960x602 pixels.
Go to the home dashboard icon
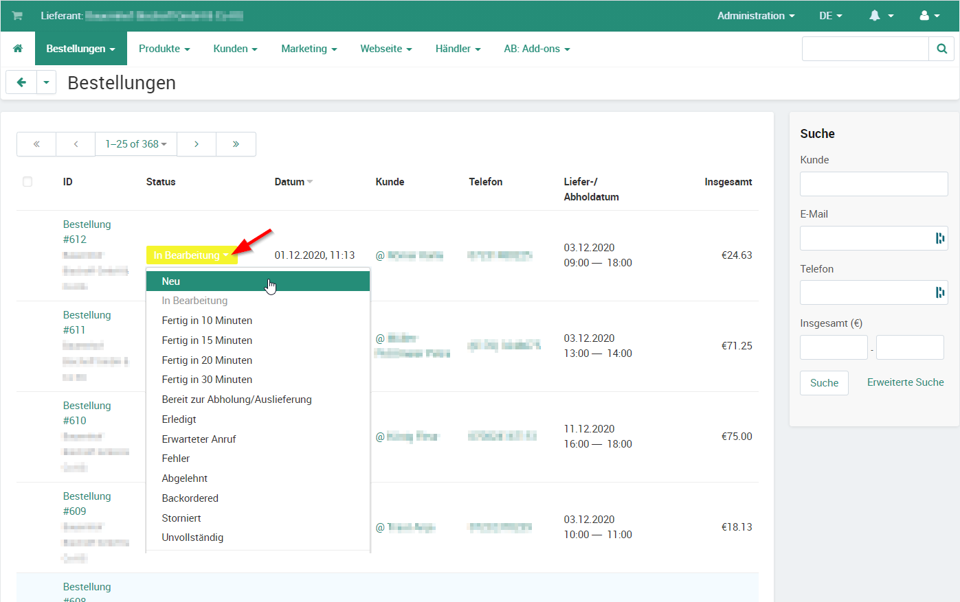coord(18,49)
